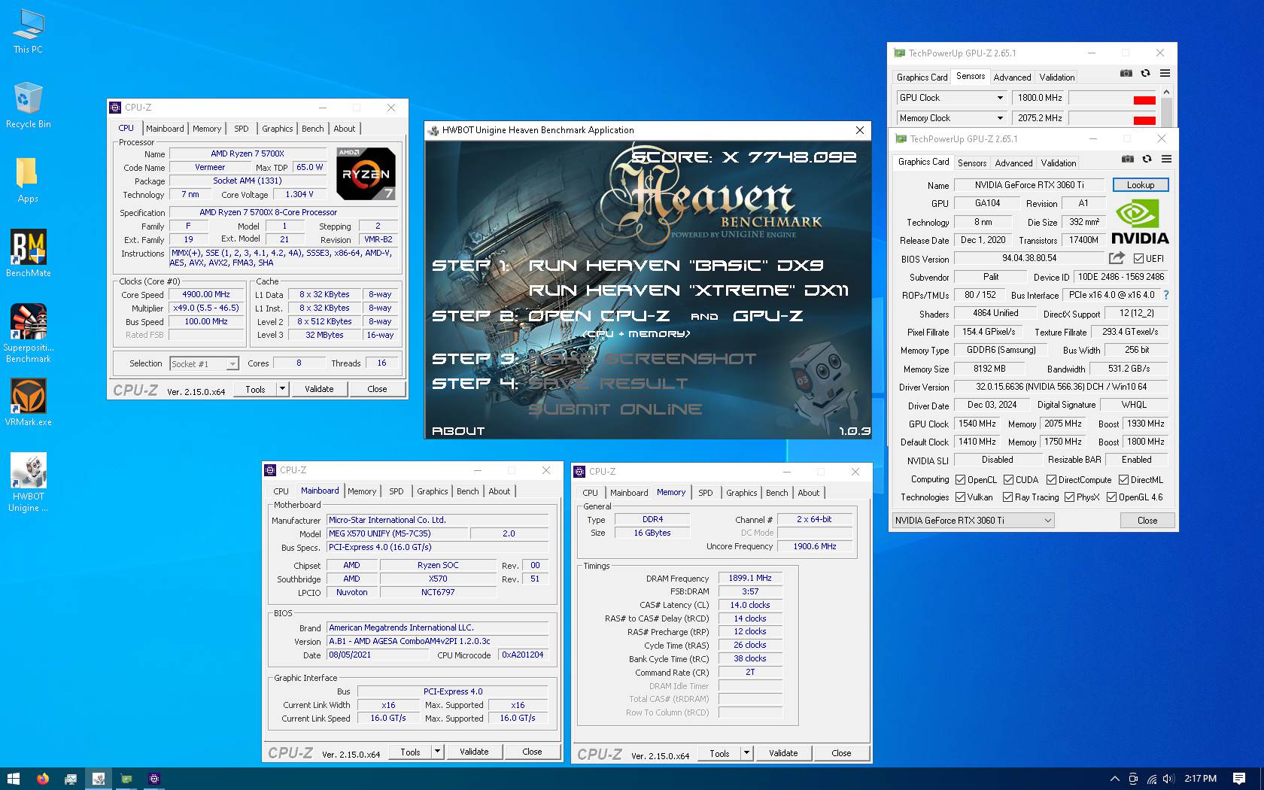Open the notification center icon
1264x790 pixels.
(1239, 779)
